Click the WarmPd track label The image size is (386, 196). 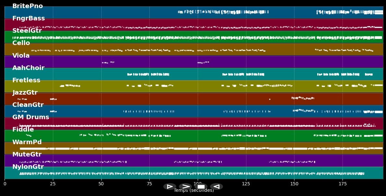pos(27,142)
